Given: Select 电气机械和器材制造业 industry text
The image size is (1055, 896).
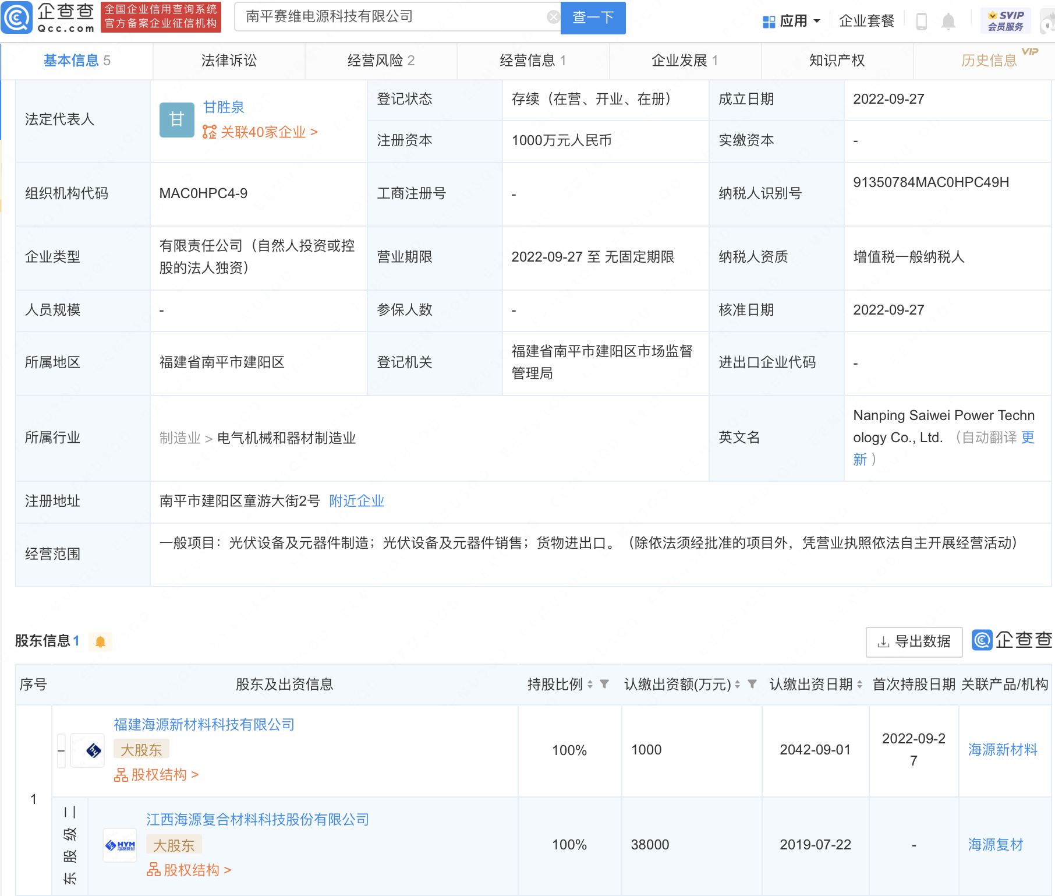Looking at the screenshot, I should [x=286, y=438].
